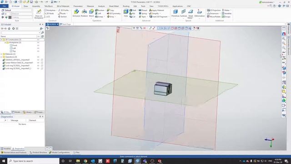Click the 2D Projection tool
This screenshot has height=164, width=291.
tap(214, 10)
